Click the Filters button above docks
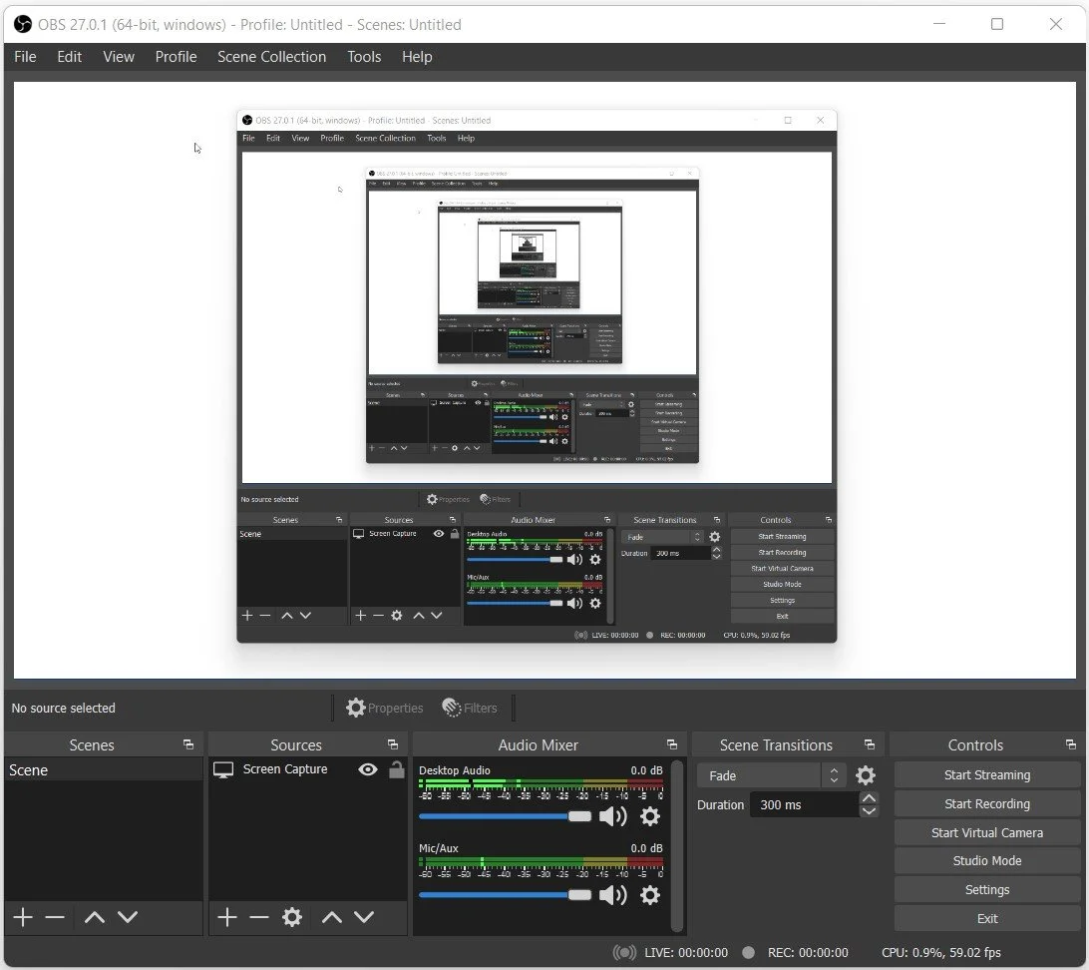Viewport: 1089px width, 970px height. [470, 709]
